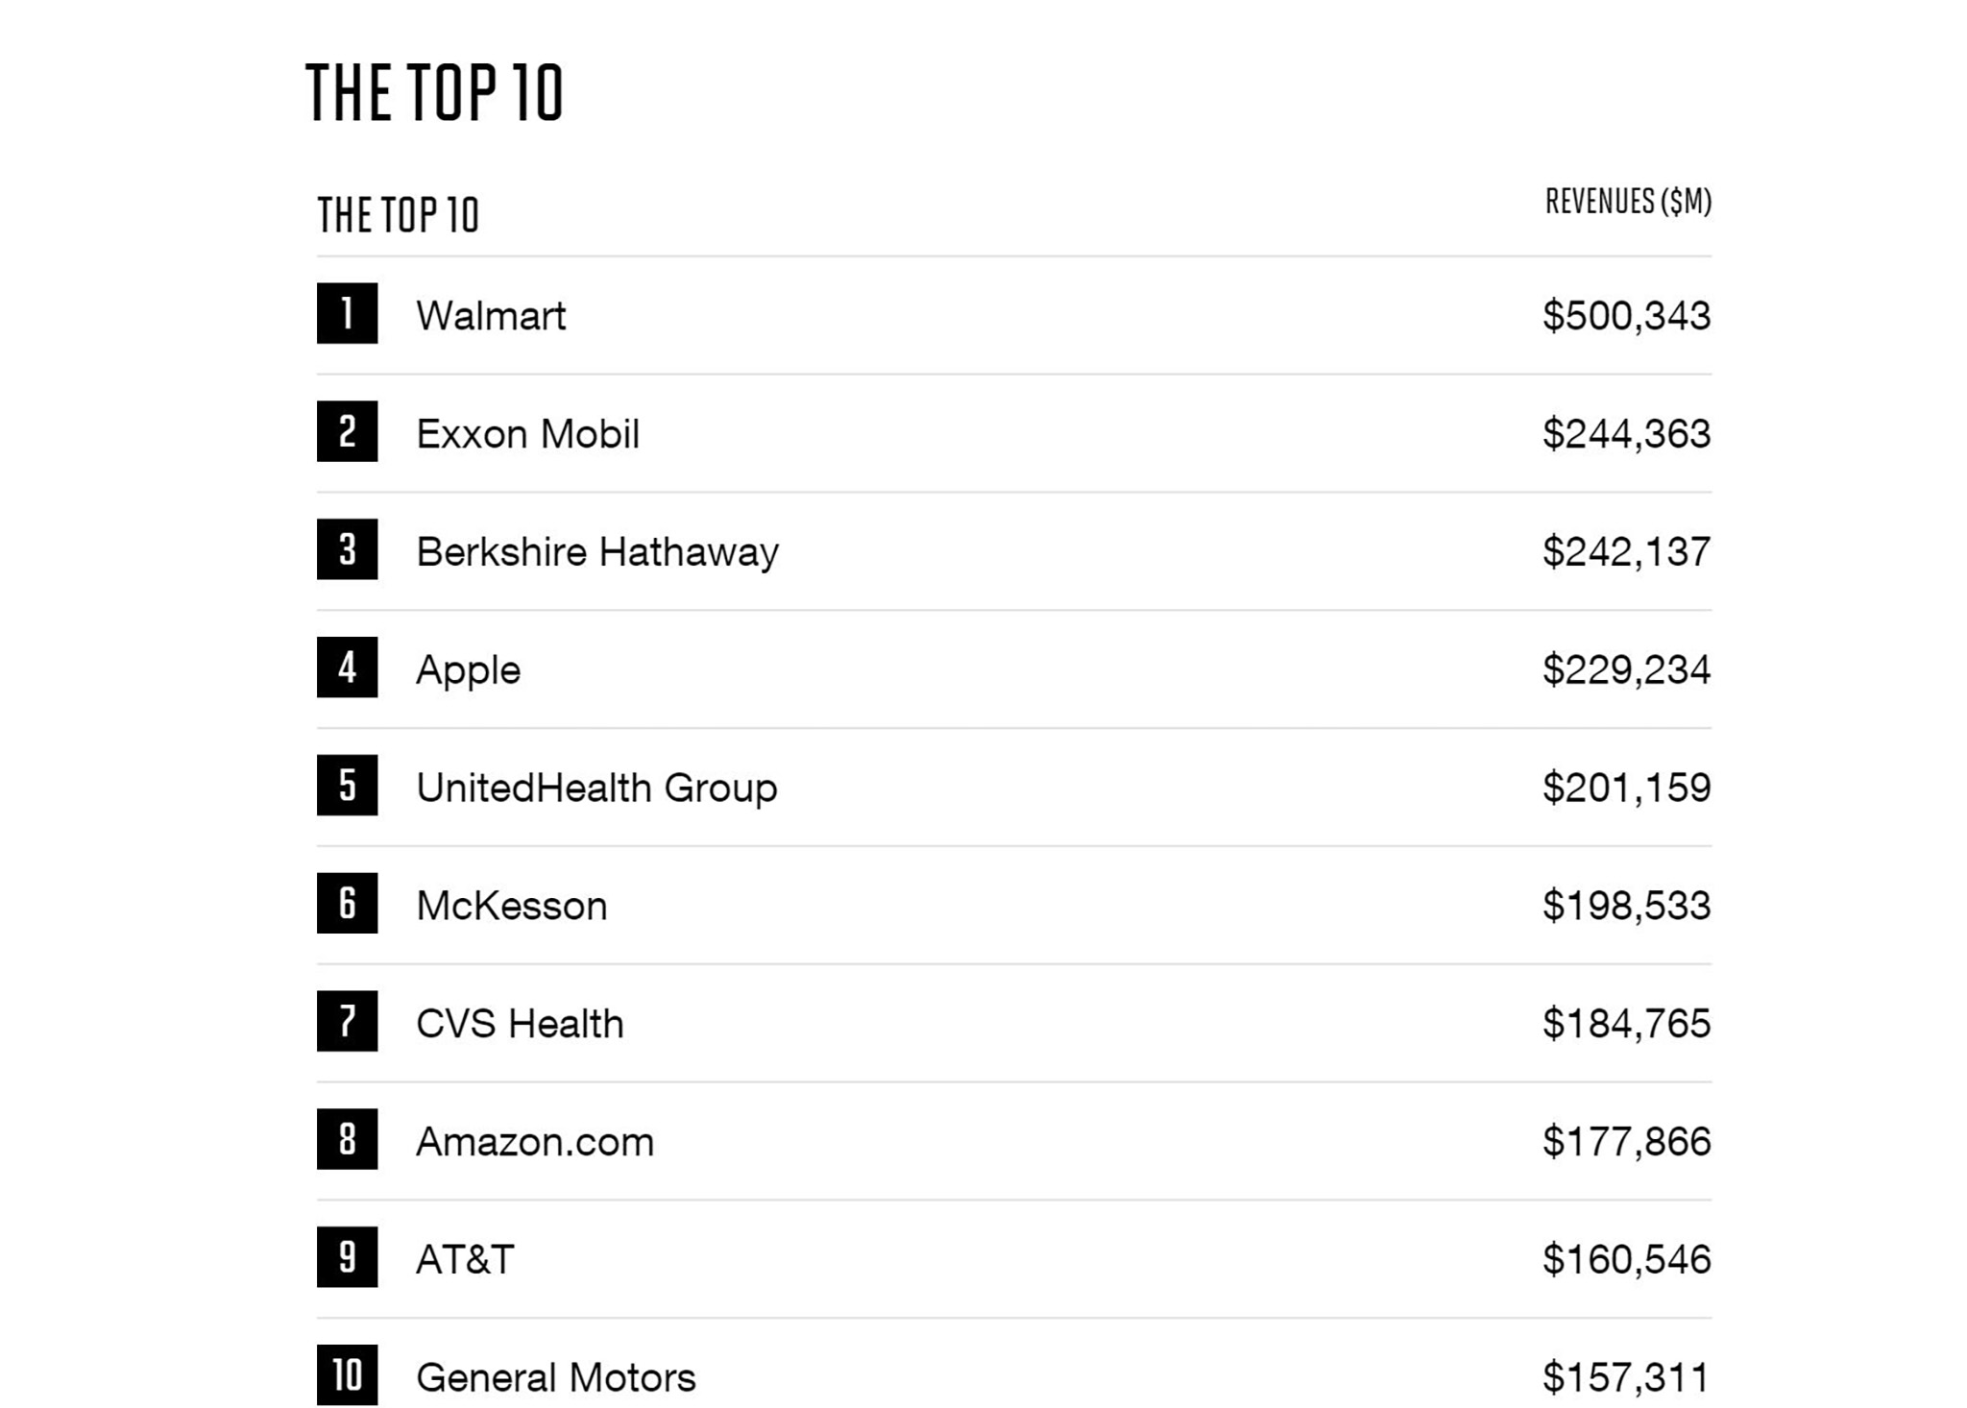The image size is (1967, 1408).
Task: Select UnitedHealth Group company name
Action: [x=596, y=789]
